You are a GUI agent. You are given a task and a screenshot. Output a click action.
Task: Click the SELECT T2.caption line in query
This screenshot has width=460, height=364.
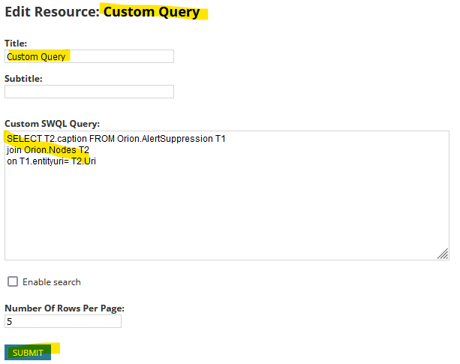pos(116,138)
